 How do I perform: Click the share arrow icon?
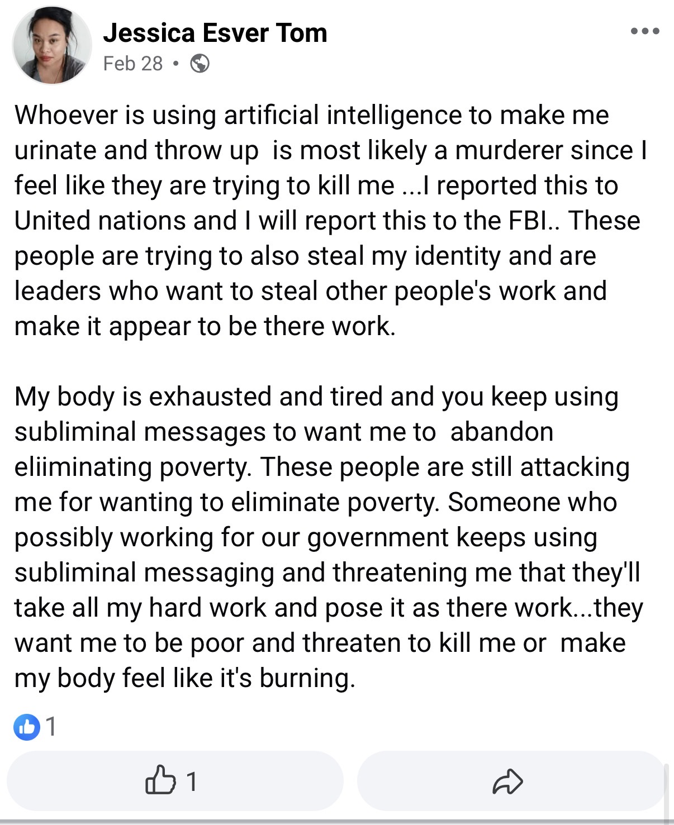click(507, 781)
